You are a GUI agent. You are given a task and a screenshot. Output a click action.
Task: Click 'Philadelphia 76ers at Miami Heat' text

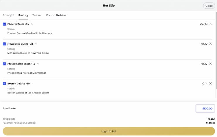pos(26,73)
